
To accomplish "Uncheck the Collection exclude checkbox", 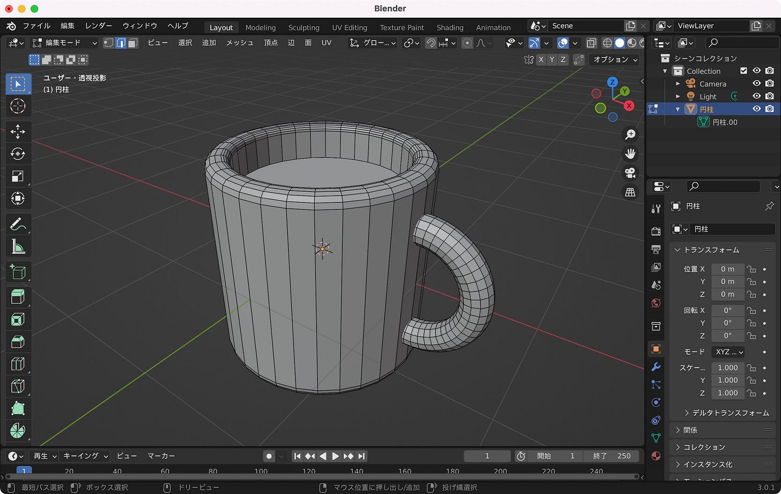I will [x=743, y=71].
